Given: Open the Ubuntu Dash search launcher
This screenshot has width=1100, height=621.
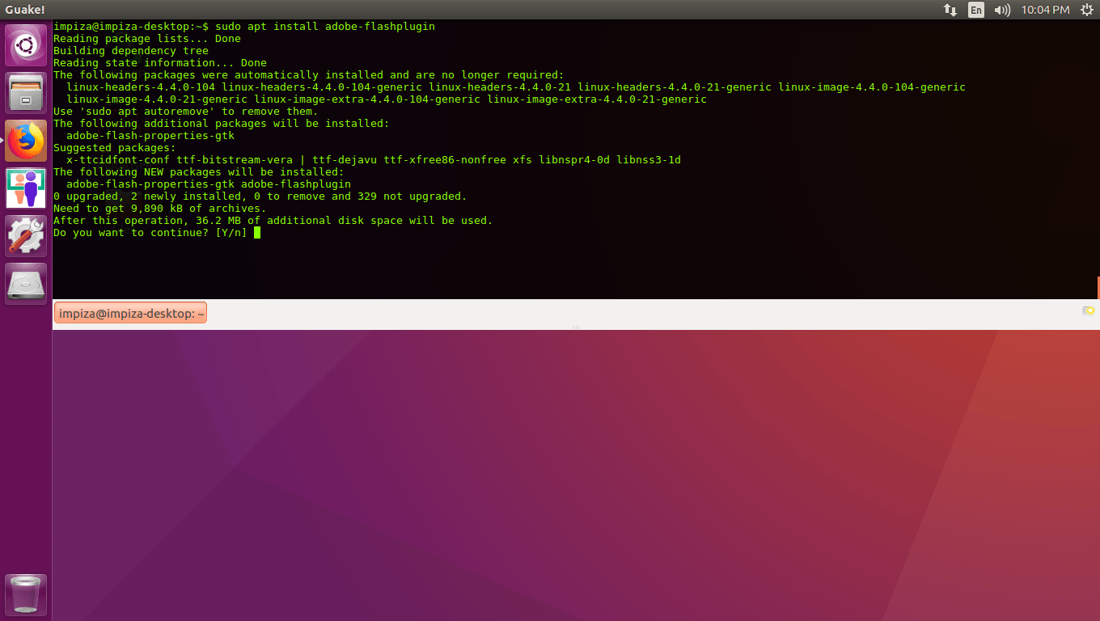Looking at the screenshot, I should tap(26, 45).
